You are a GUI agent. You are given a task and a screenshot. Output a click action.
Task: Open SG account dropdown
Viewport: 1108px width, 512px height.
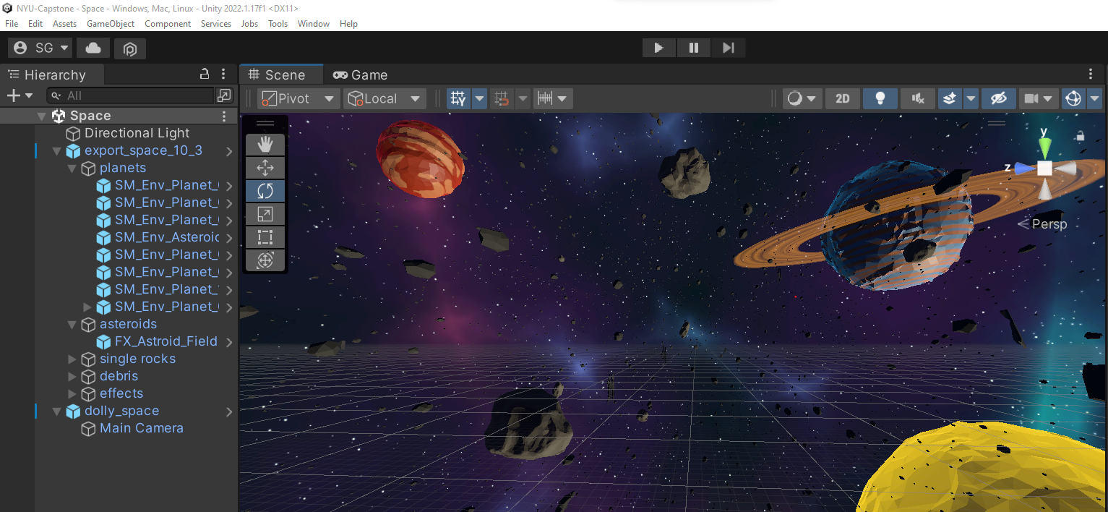click(x=40, y=48)
